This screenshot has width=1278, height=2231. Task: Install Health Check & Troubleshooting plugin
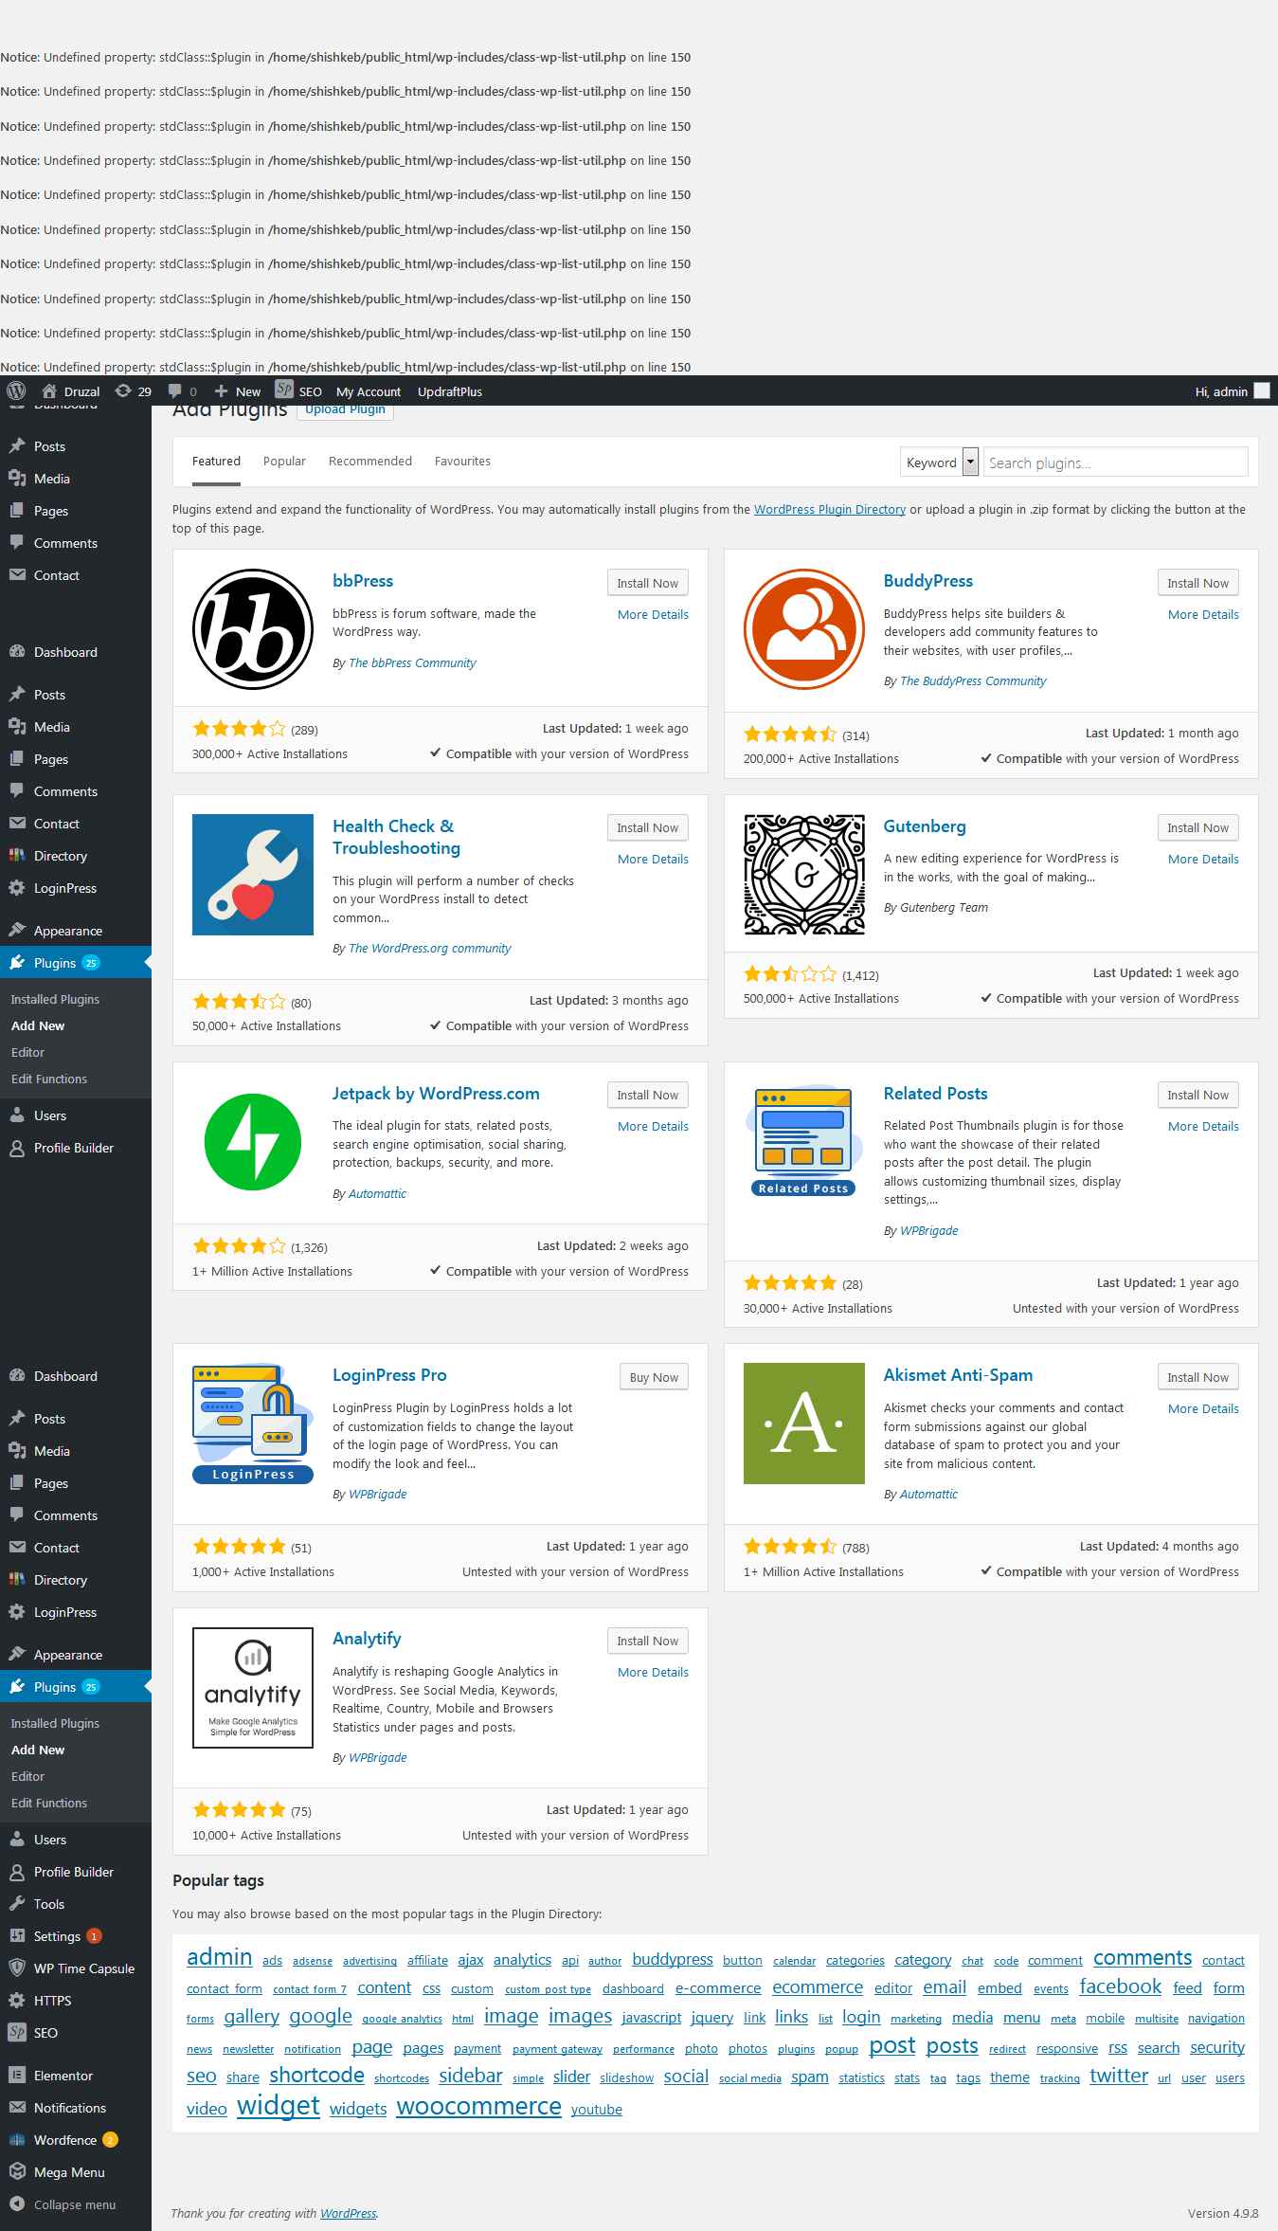(648, 827)
